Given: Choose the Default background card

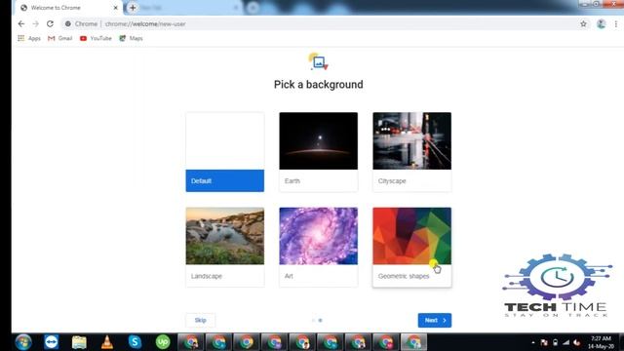Looking at the screenshot, I should [225, 152].
